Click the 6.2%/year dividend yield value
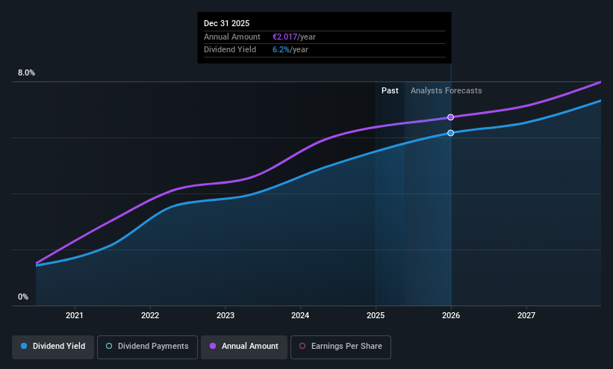Image resolution: width=613 pixels, height=369 pixels. (x=290, y=50)
